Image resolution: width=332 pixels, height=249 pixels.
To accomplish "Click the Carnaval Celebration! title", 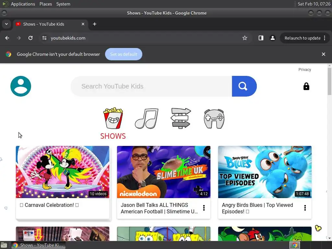I will 49,205.
